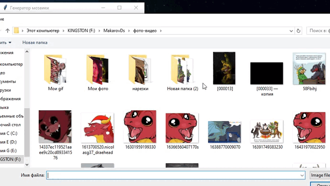Expand chevron after MakarovDs in path
This screenshot has width=330, height=186.
129,31
